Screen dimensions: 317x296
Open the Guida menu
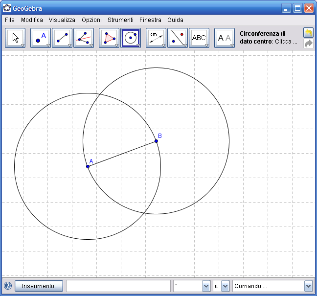(x=175, y=20)
